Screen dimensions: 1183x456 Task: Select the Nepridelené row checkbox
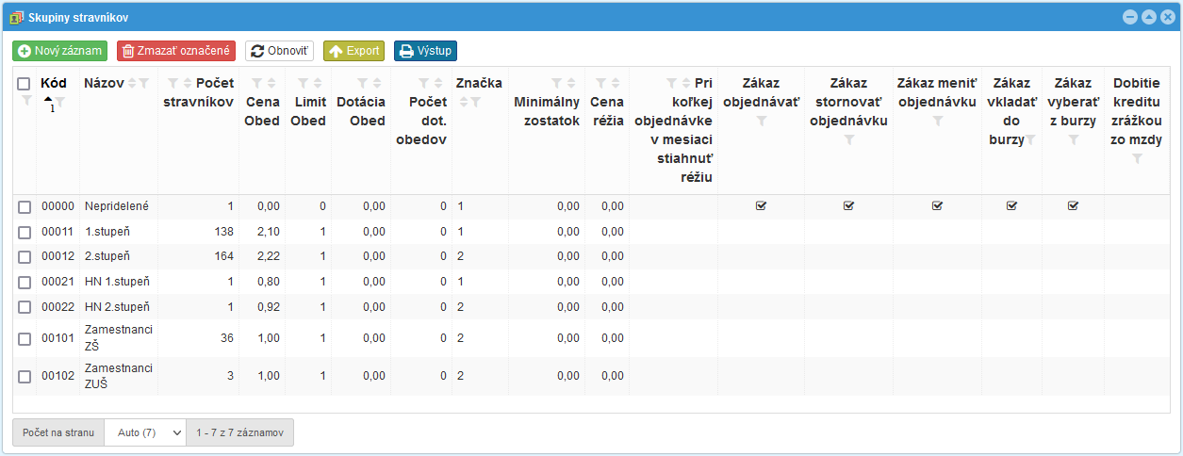(x=25, y=206)
